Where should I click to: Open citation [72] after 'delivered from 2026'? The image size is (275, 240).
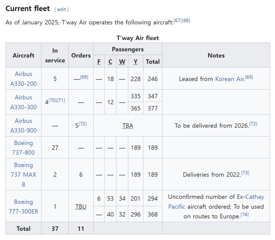coord(253,124)
